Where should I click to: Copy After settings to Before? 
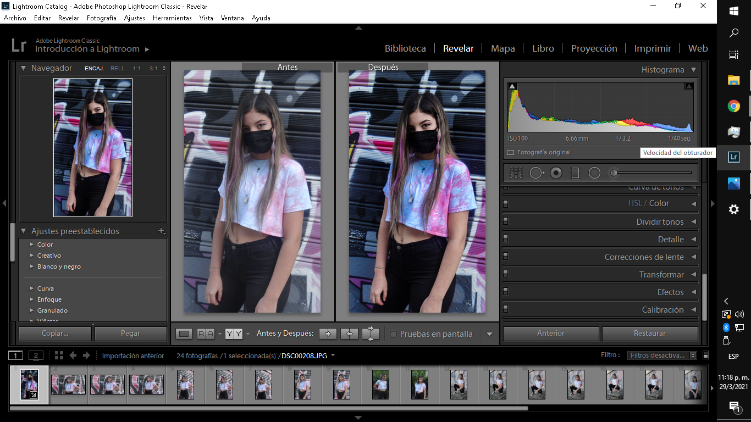(x=349, y=334)
